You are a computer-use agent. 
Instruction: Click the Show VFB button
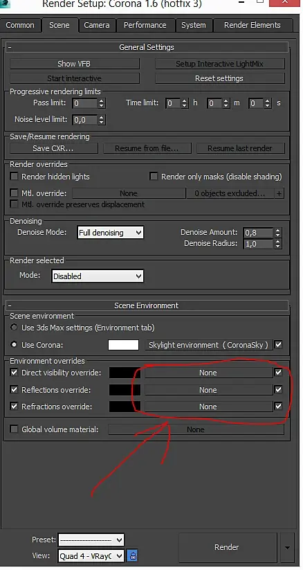click(74, 64)
